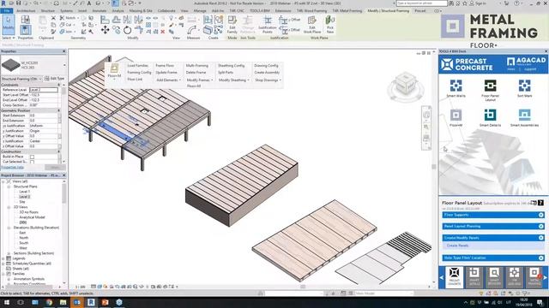Click the Chrome icon in taskbar
Image resolution: width=549 pixels, height=308 pixels.
tap(49, 302)
